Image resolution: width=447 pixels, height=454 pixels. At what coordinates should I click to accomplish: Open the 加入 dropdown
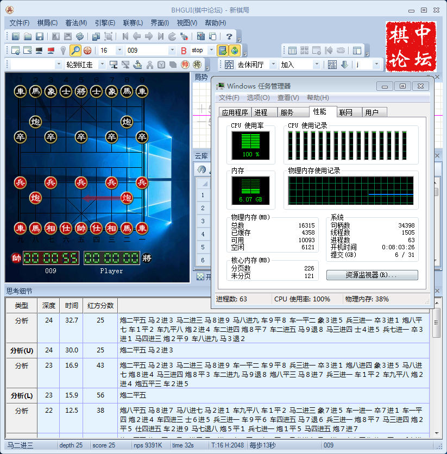pos(317,64)
